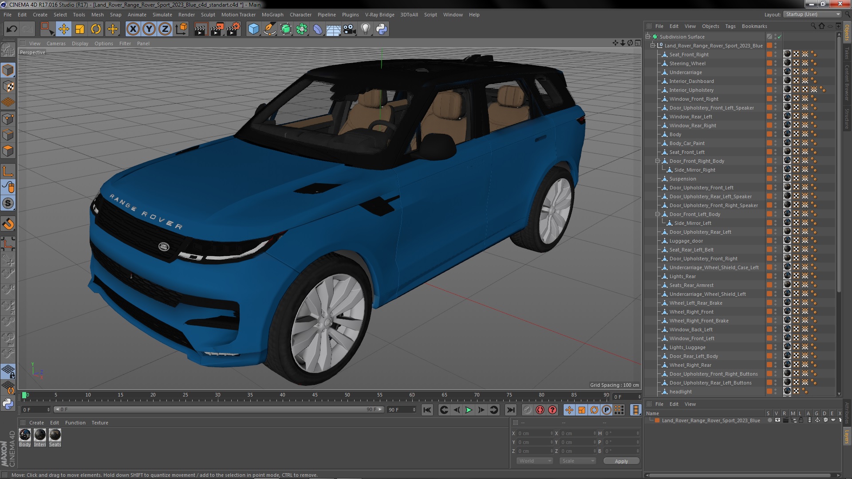Toggle the Parameter P keyframe button

coord(607,410)
